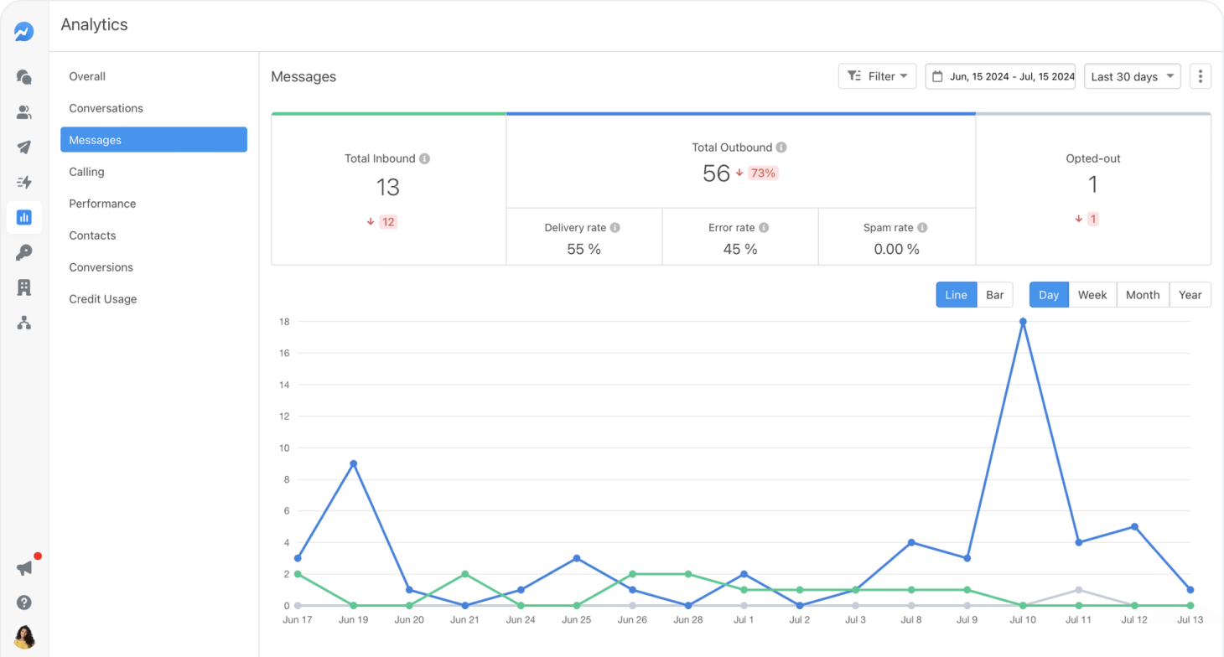Open the help question mark icon
Screen dimensions: 1224x657
[23, 603]
